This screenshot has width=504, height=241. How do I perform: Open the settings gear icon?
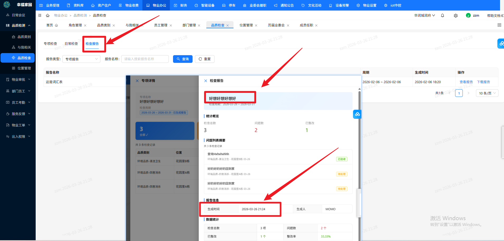coord(456,16)
